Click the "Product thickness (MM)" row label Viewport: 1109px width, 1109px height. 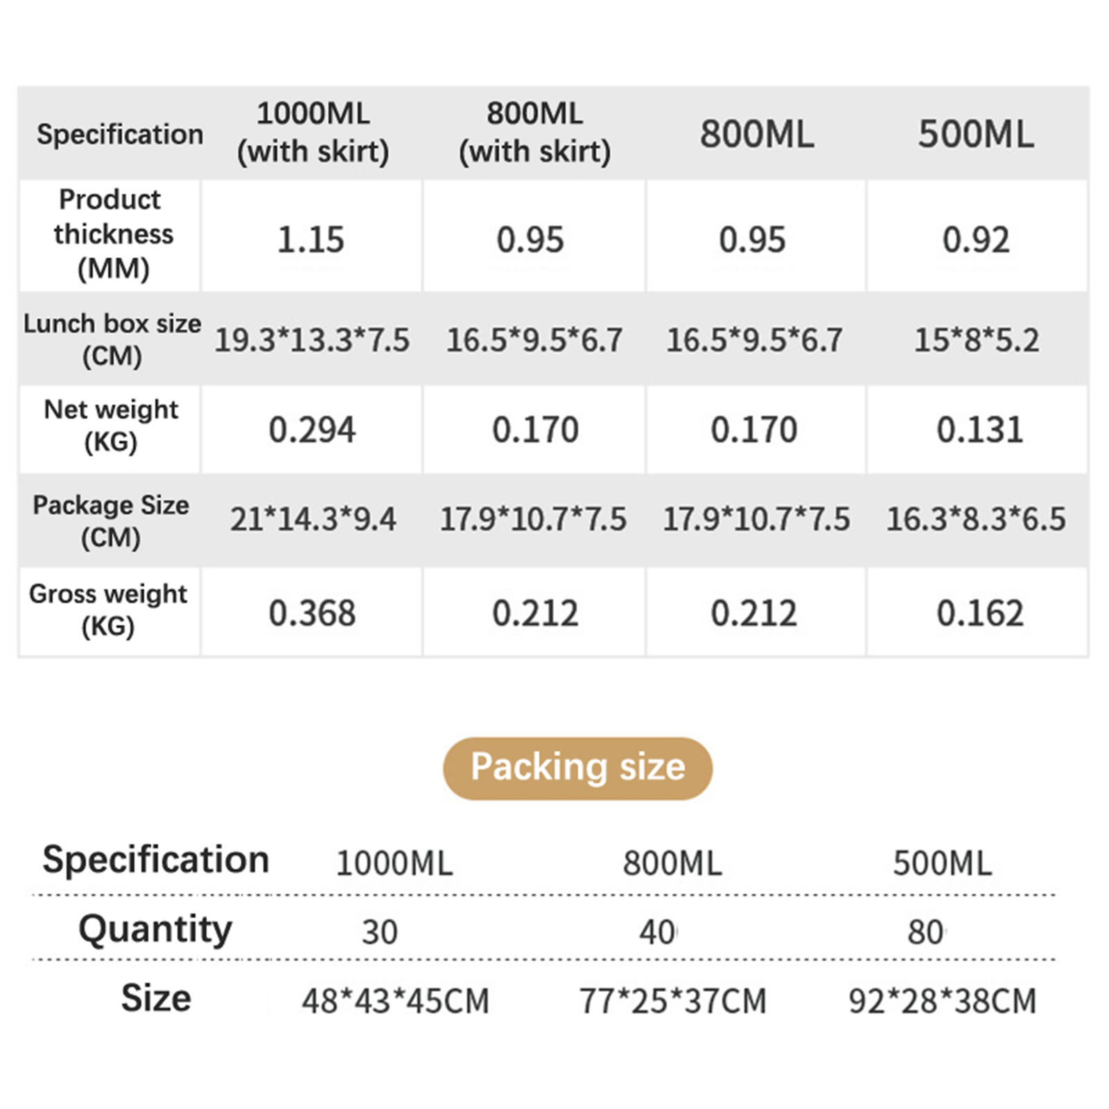pyautogui.click(x=112, y=234)
